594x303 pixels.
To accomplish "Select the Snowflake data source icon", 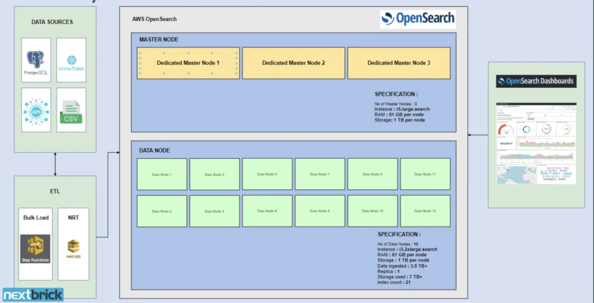I will pos(71,63).
